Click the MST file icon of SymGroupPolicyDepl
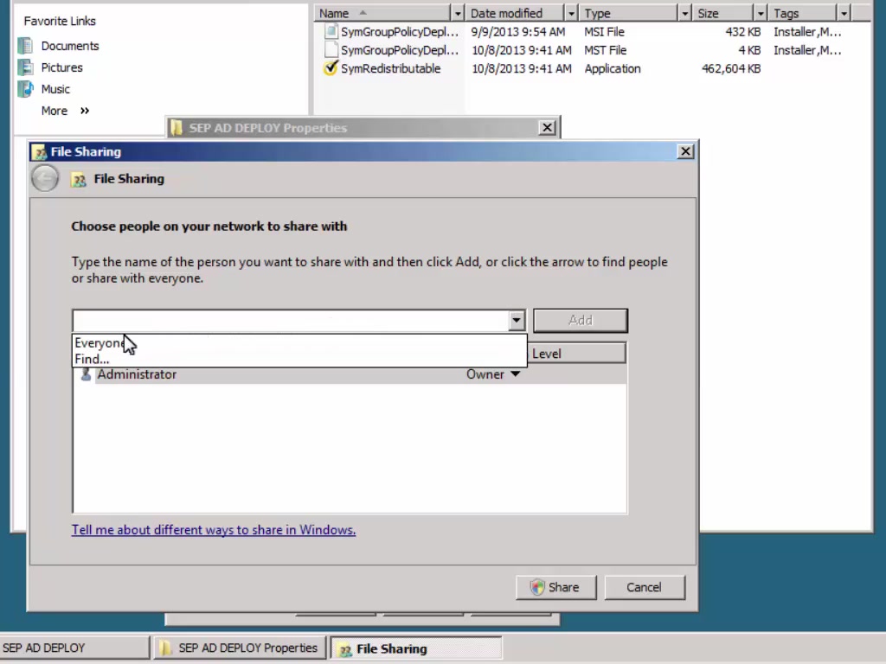Screen dimensions: 886x664 coord(331,49)
